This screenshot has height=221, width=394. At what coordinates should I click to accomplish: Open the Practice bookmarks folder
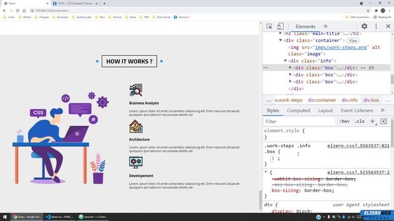[115, 17]
